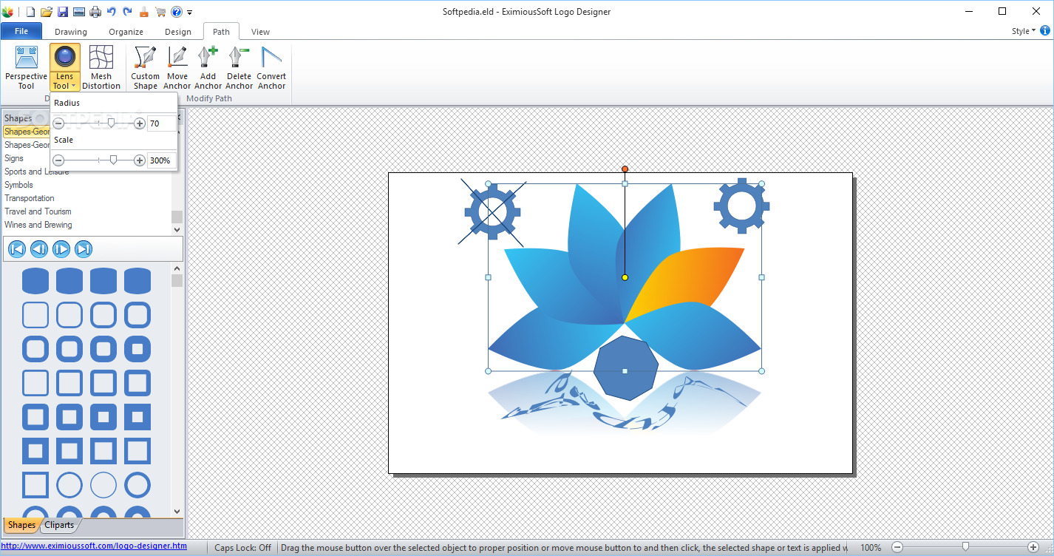
Task: Open the File menu
Action: point(21,31)
